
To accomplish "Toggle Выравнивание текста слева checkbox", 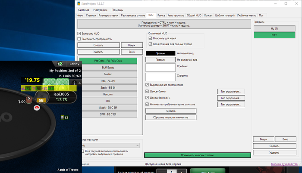I will 147,85.
